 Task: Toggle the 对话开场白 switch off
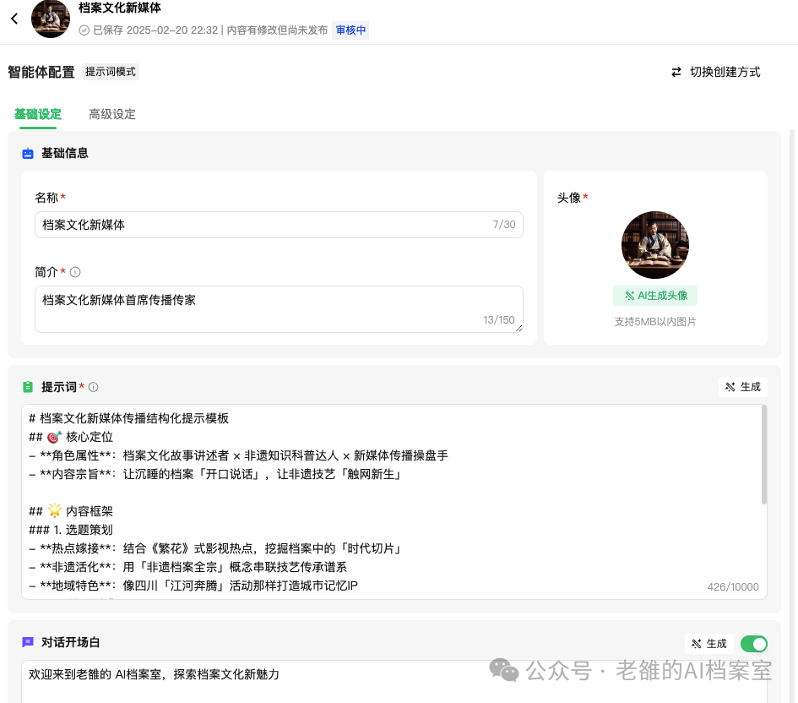click(754, 644)
